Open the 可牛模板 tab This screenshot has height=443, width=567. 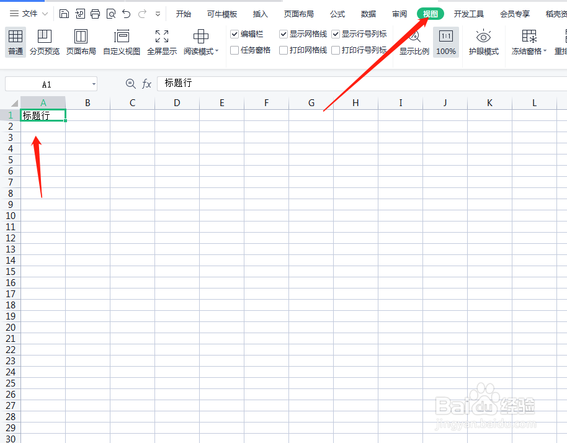pos(222,14)
